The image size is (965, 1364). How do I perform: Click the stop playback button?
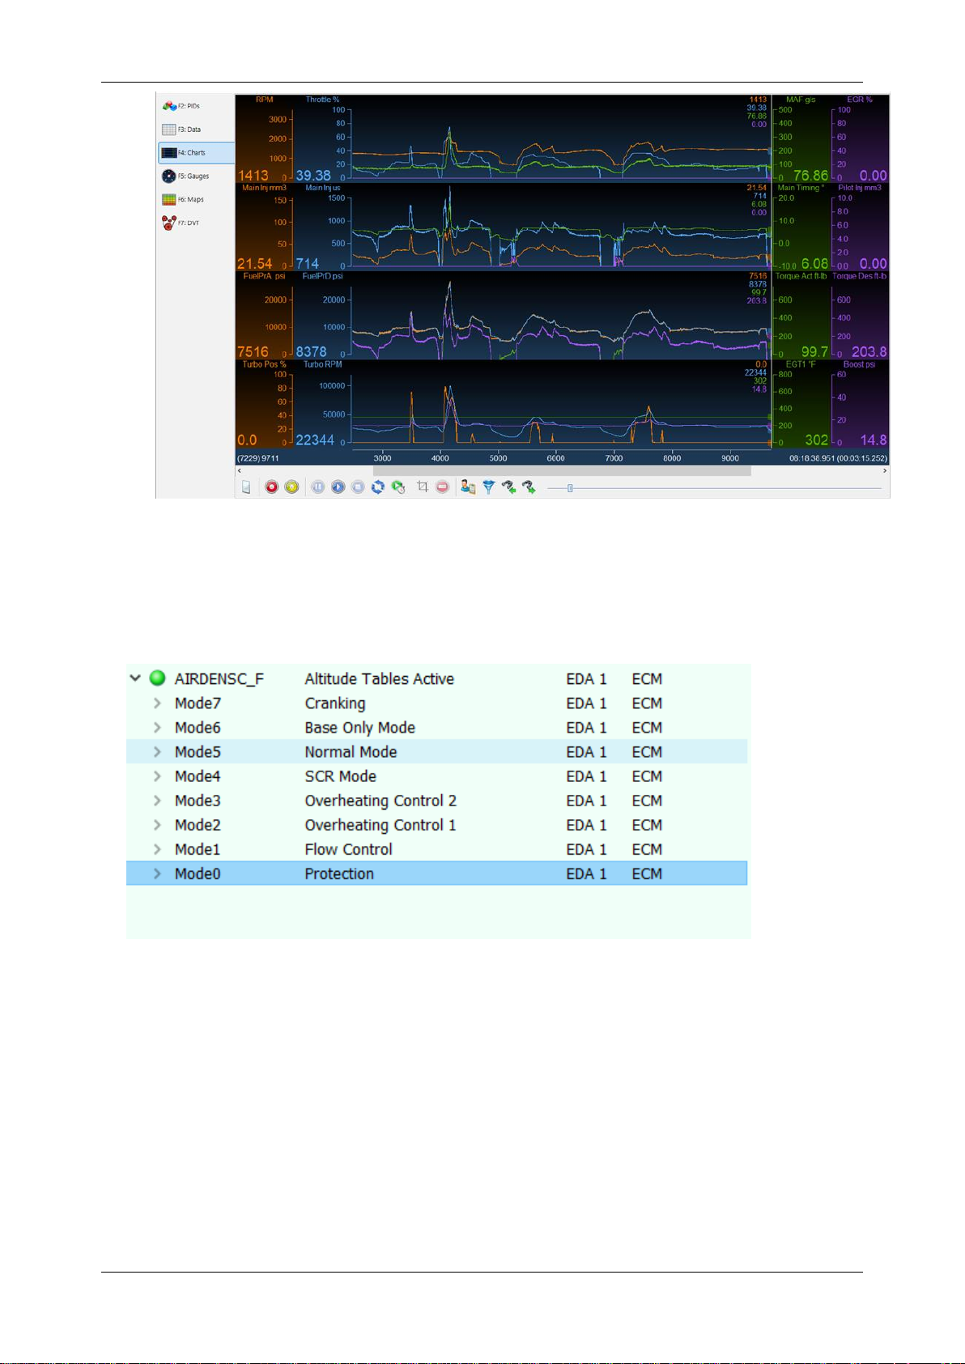358,487
